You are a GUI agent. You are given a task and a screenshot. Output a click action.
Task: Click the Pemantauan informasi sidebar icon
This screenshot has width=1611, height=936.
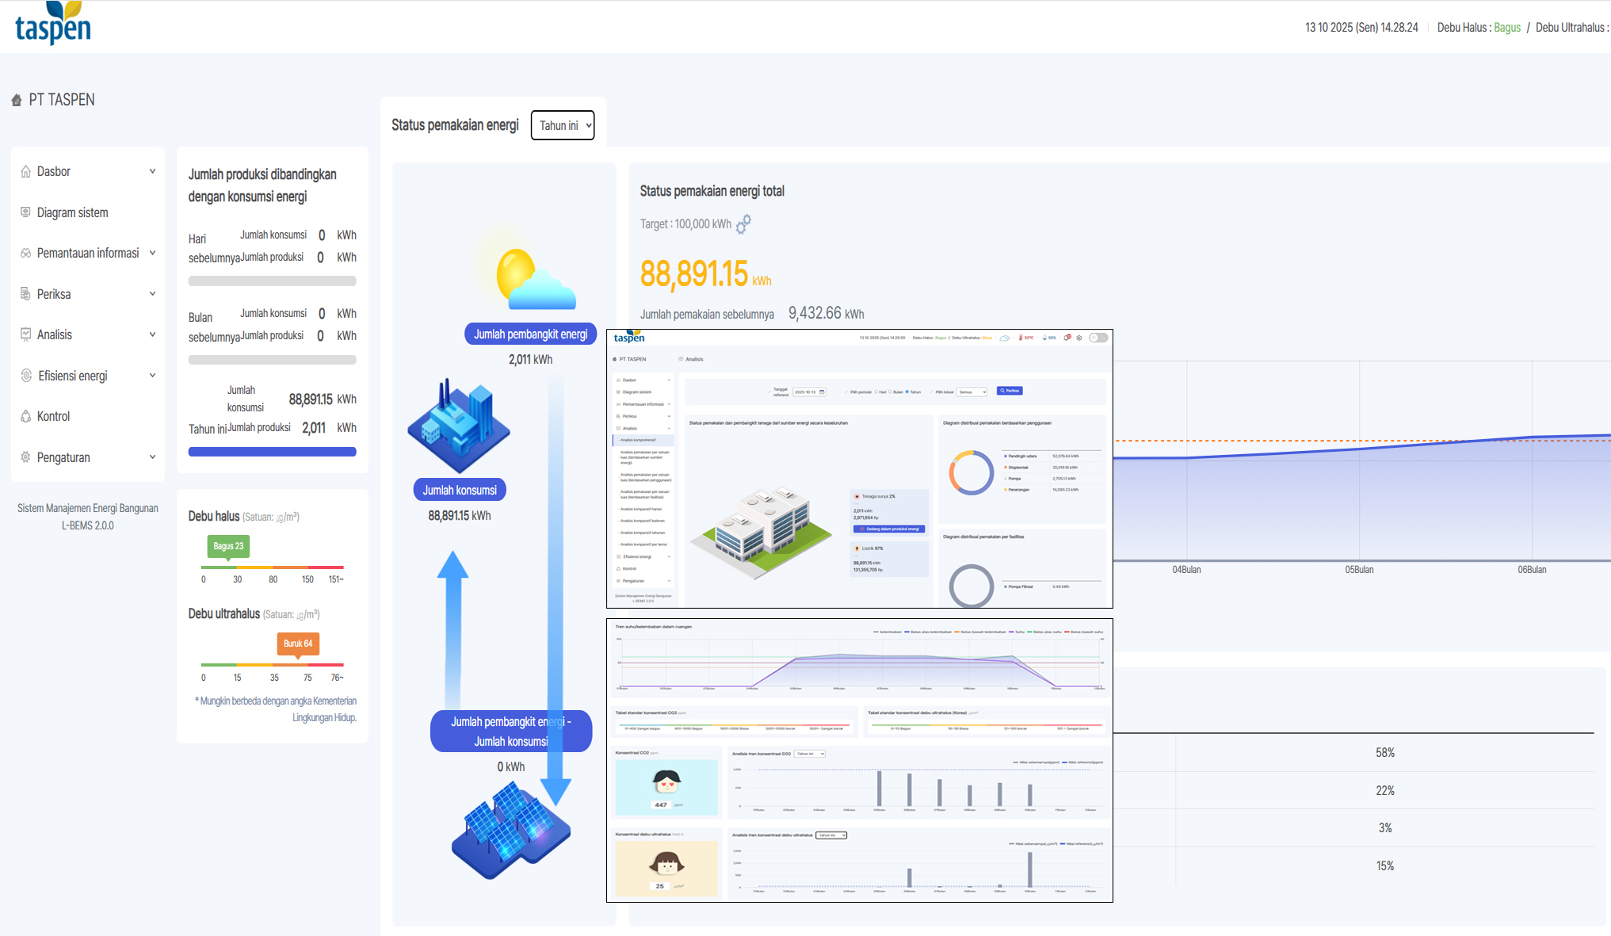[x=25, y=253]
